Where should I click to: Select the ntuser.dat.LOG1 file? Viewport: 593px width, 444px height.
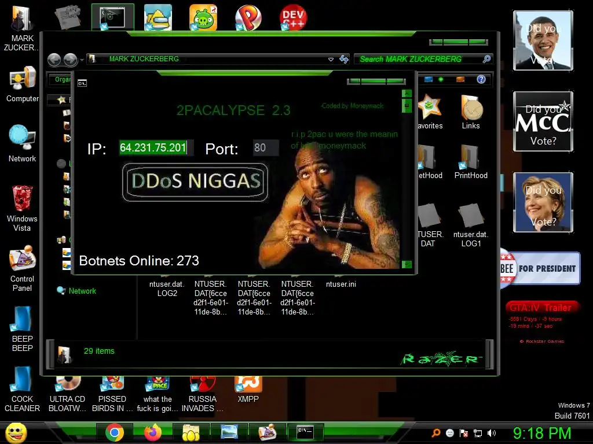point(471,225)
